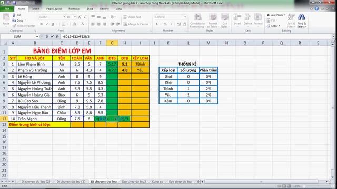Image resolution: width=337 pixels, height=189 pixels.
Task: Toggle Bold formatting
Action: (x=41, y=24)
